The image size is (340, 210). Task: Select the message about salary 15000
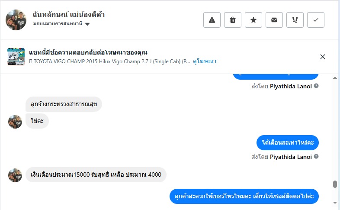coord(96,174)
